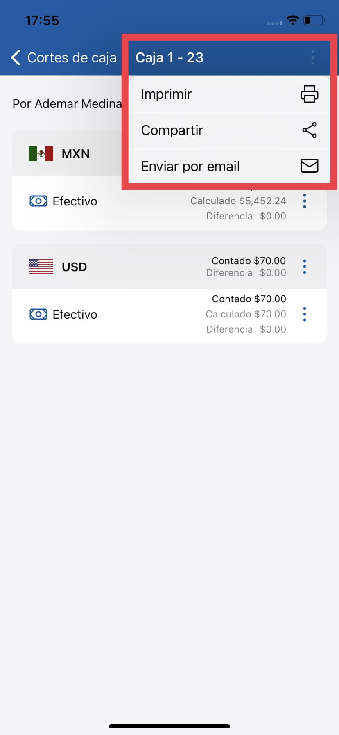Tap the cash icon in USD Efectivo row
Screen dimensions: 339x735
[38, 314]
